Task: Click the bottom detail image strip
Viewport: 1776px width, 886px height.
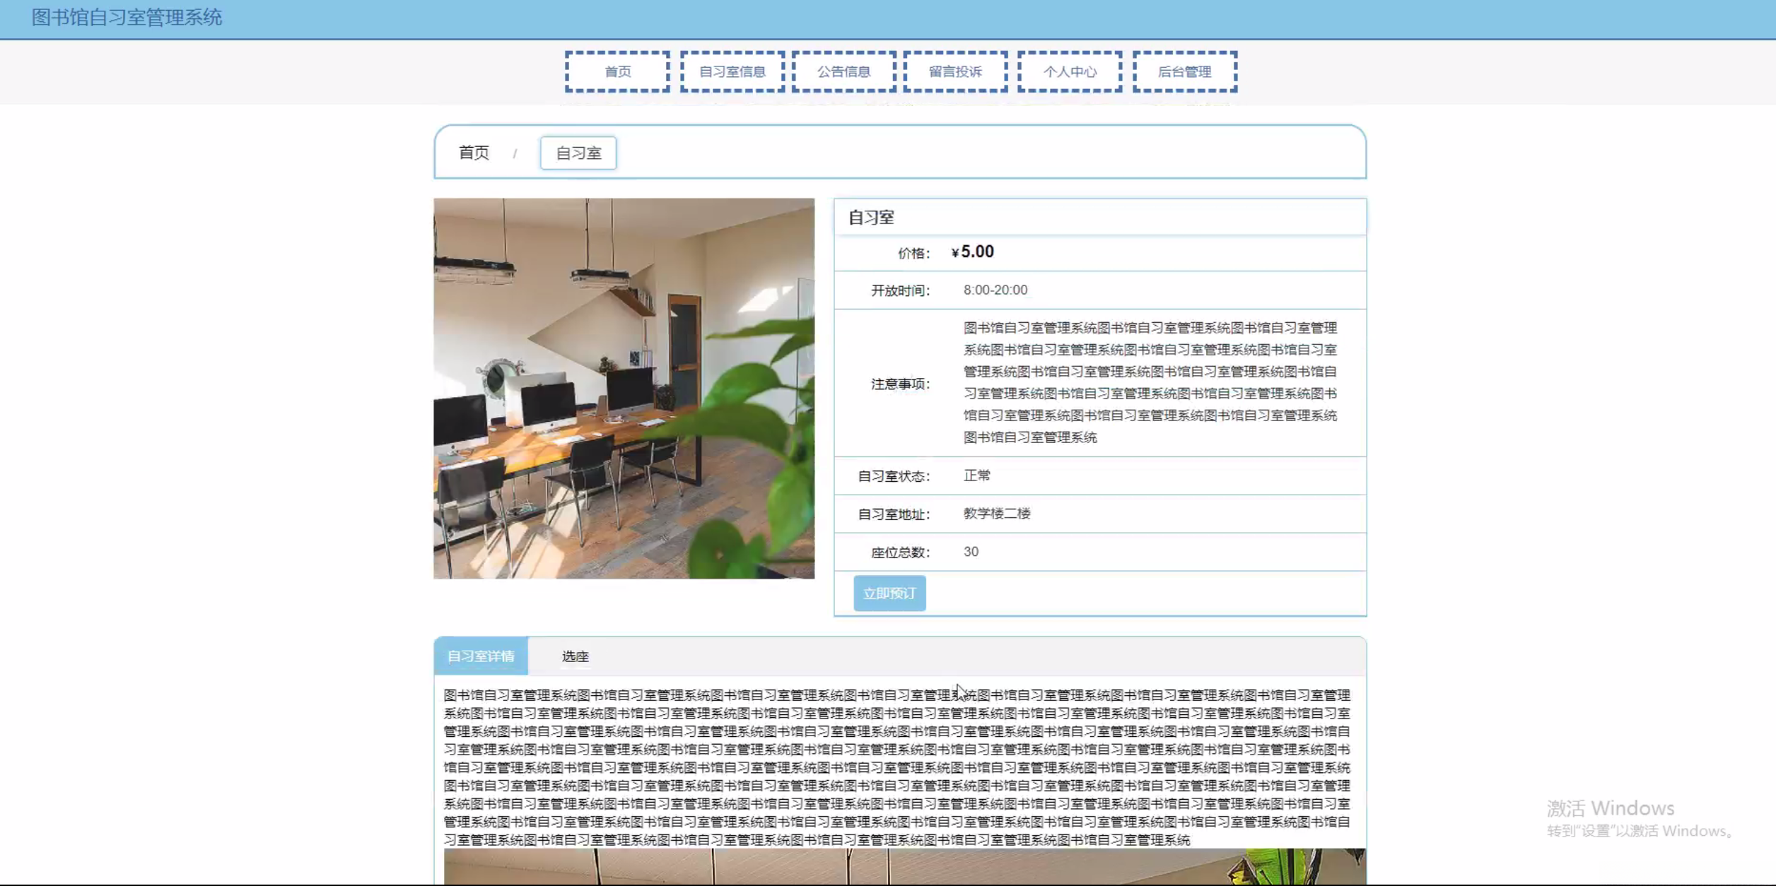Action: [904, 867]
